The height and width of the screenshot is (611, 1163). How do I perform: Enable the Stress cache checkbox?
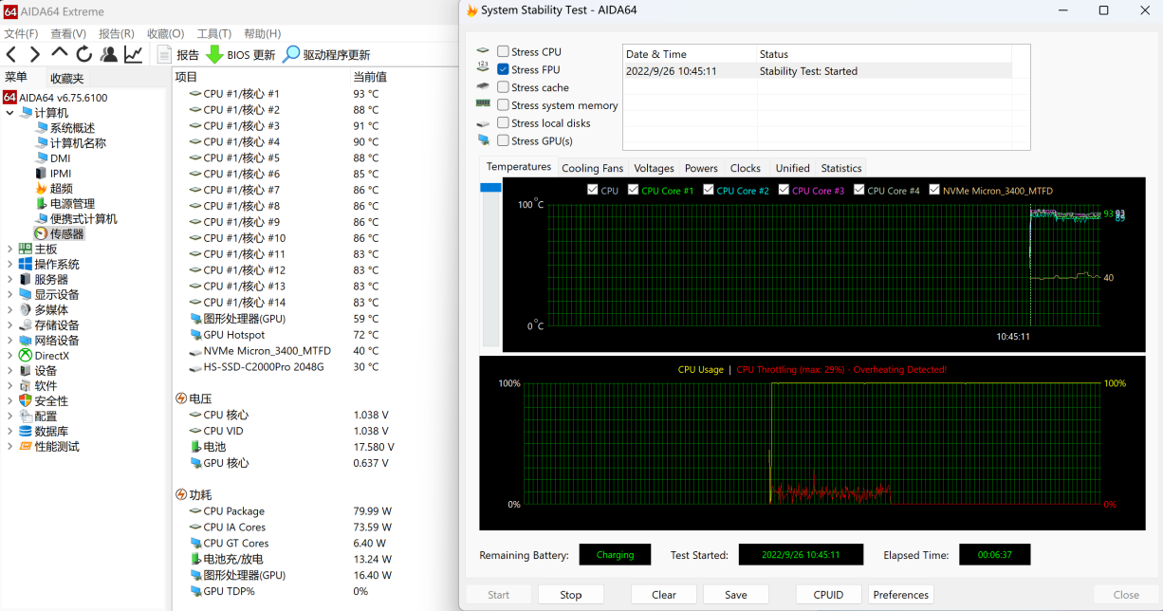click(x=503, y=87)
